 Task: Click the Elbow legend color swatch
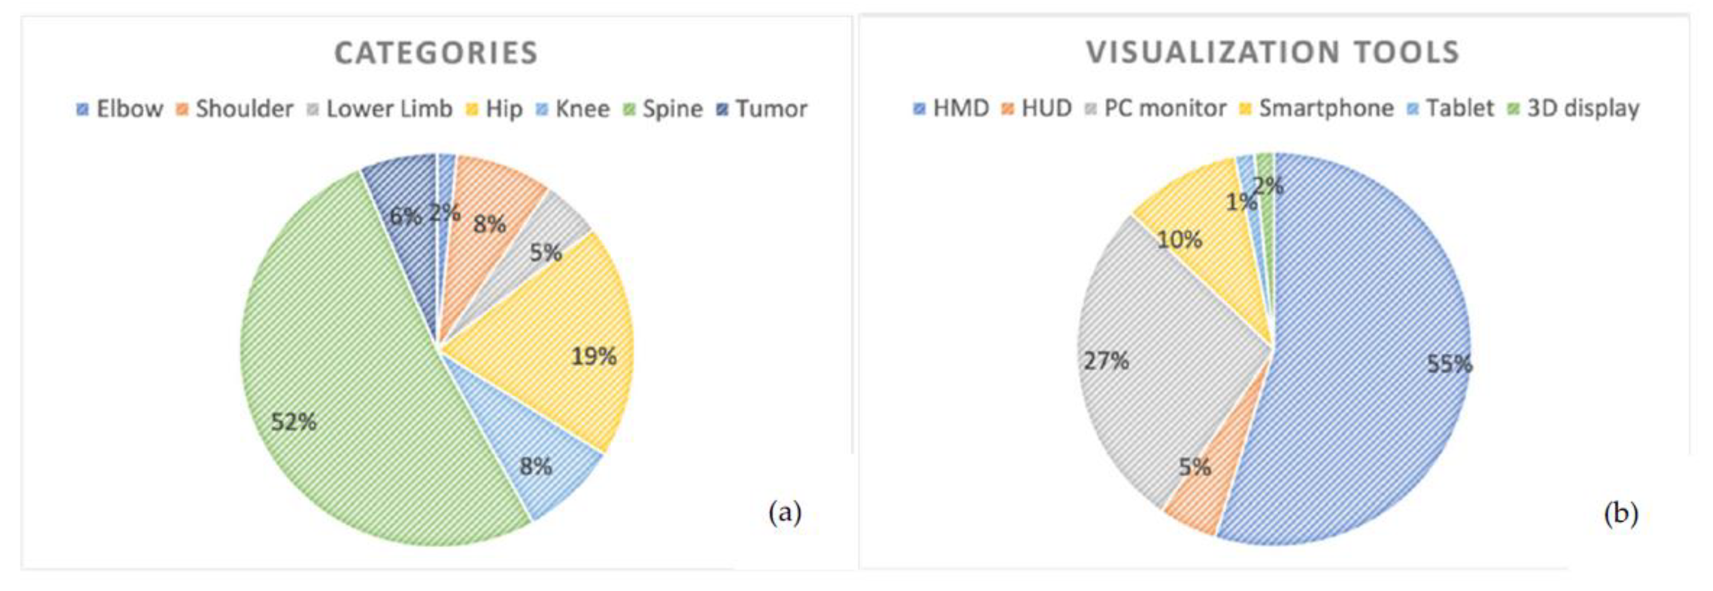click(82, 109)
